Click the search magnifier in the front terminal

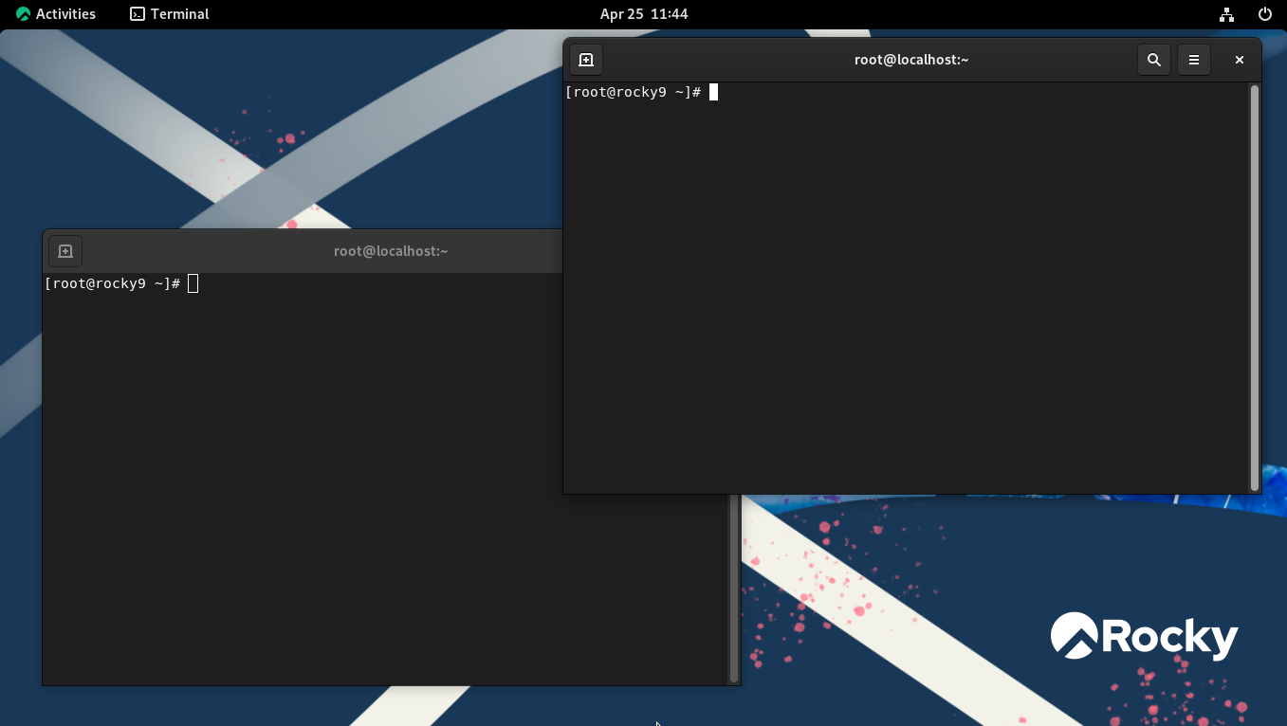[x=1153, y=60]
